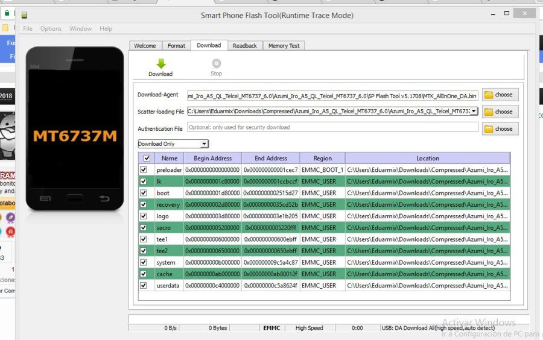Click the Authentication File input field
Screen dimensions: 543x340
[332, 127]
